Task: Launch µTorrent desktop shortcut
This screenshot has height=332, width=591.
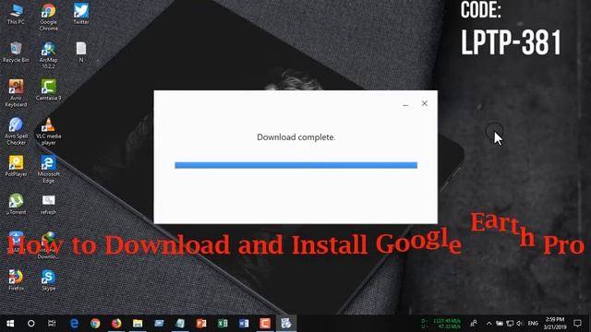Action: (16, 205)
